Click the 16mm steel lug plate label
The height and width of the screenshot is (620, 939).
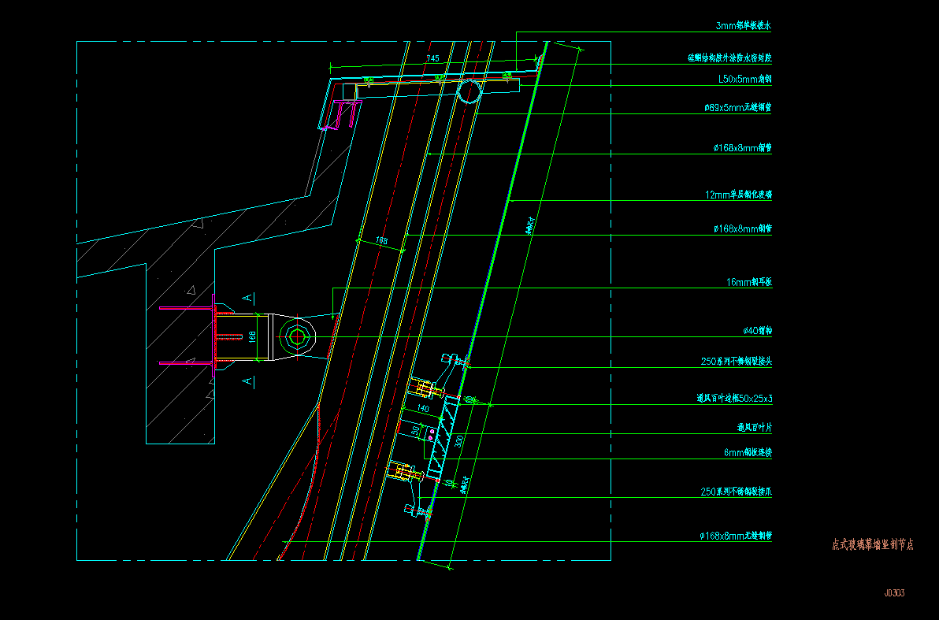pyautogui.click(x=748, y=281)
